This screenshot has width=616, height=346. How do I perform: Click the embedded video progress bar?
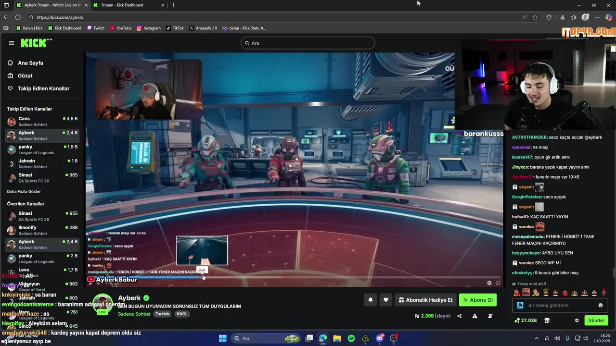[294, 277]
